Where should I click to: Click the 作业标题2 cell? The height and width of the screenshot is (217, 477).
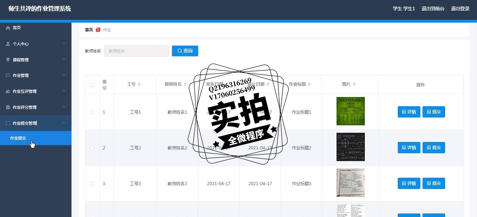301,148
